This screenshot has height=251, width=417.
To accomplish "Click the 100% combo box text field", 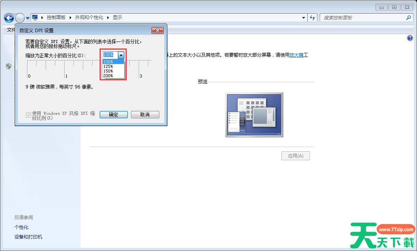I will pos(110,55).
